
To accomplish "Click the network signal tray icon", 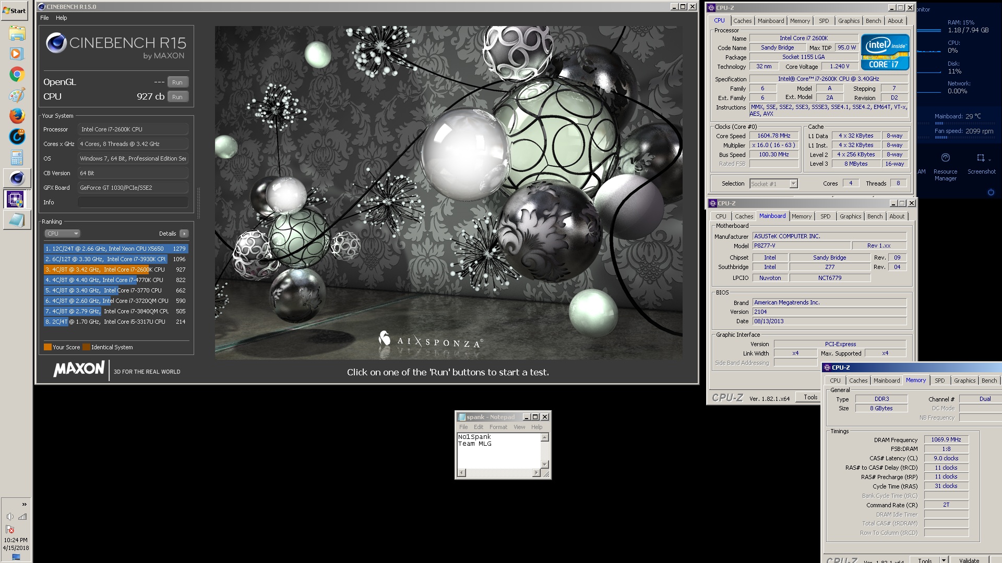I will 22,517.
